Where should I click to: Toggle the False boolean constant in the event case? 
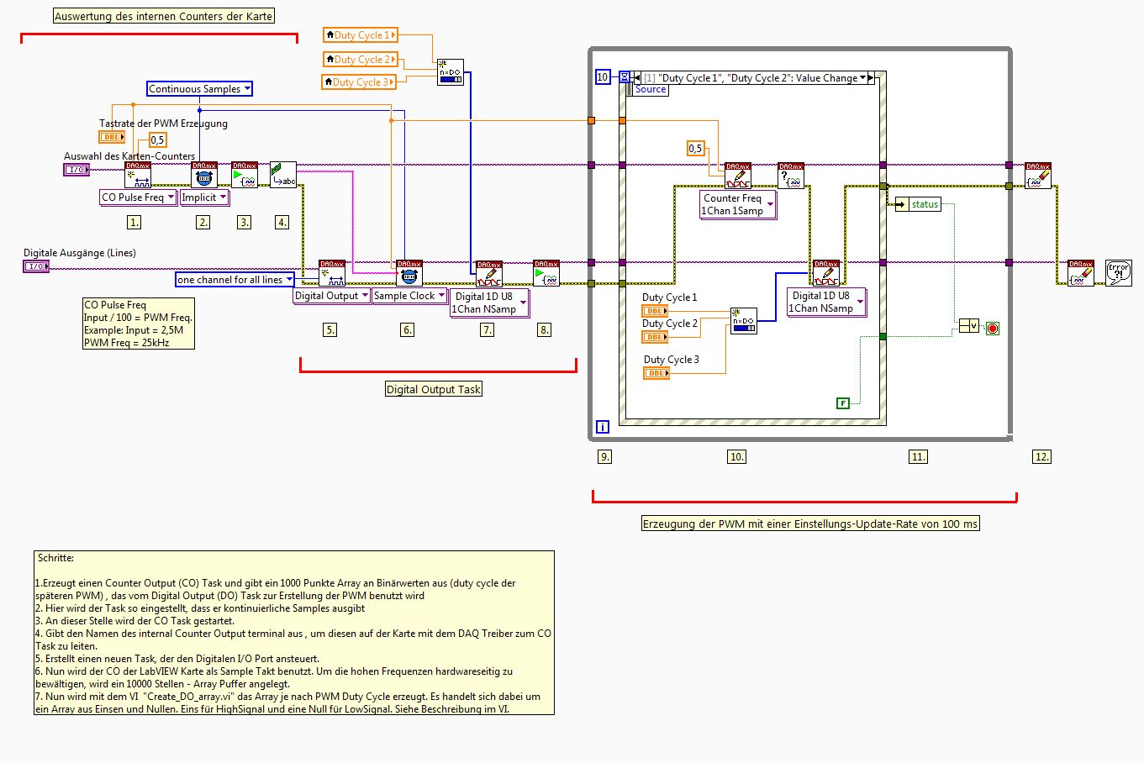click(x=843, y=403)
